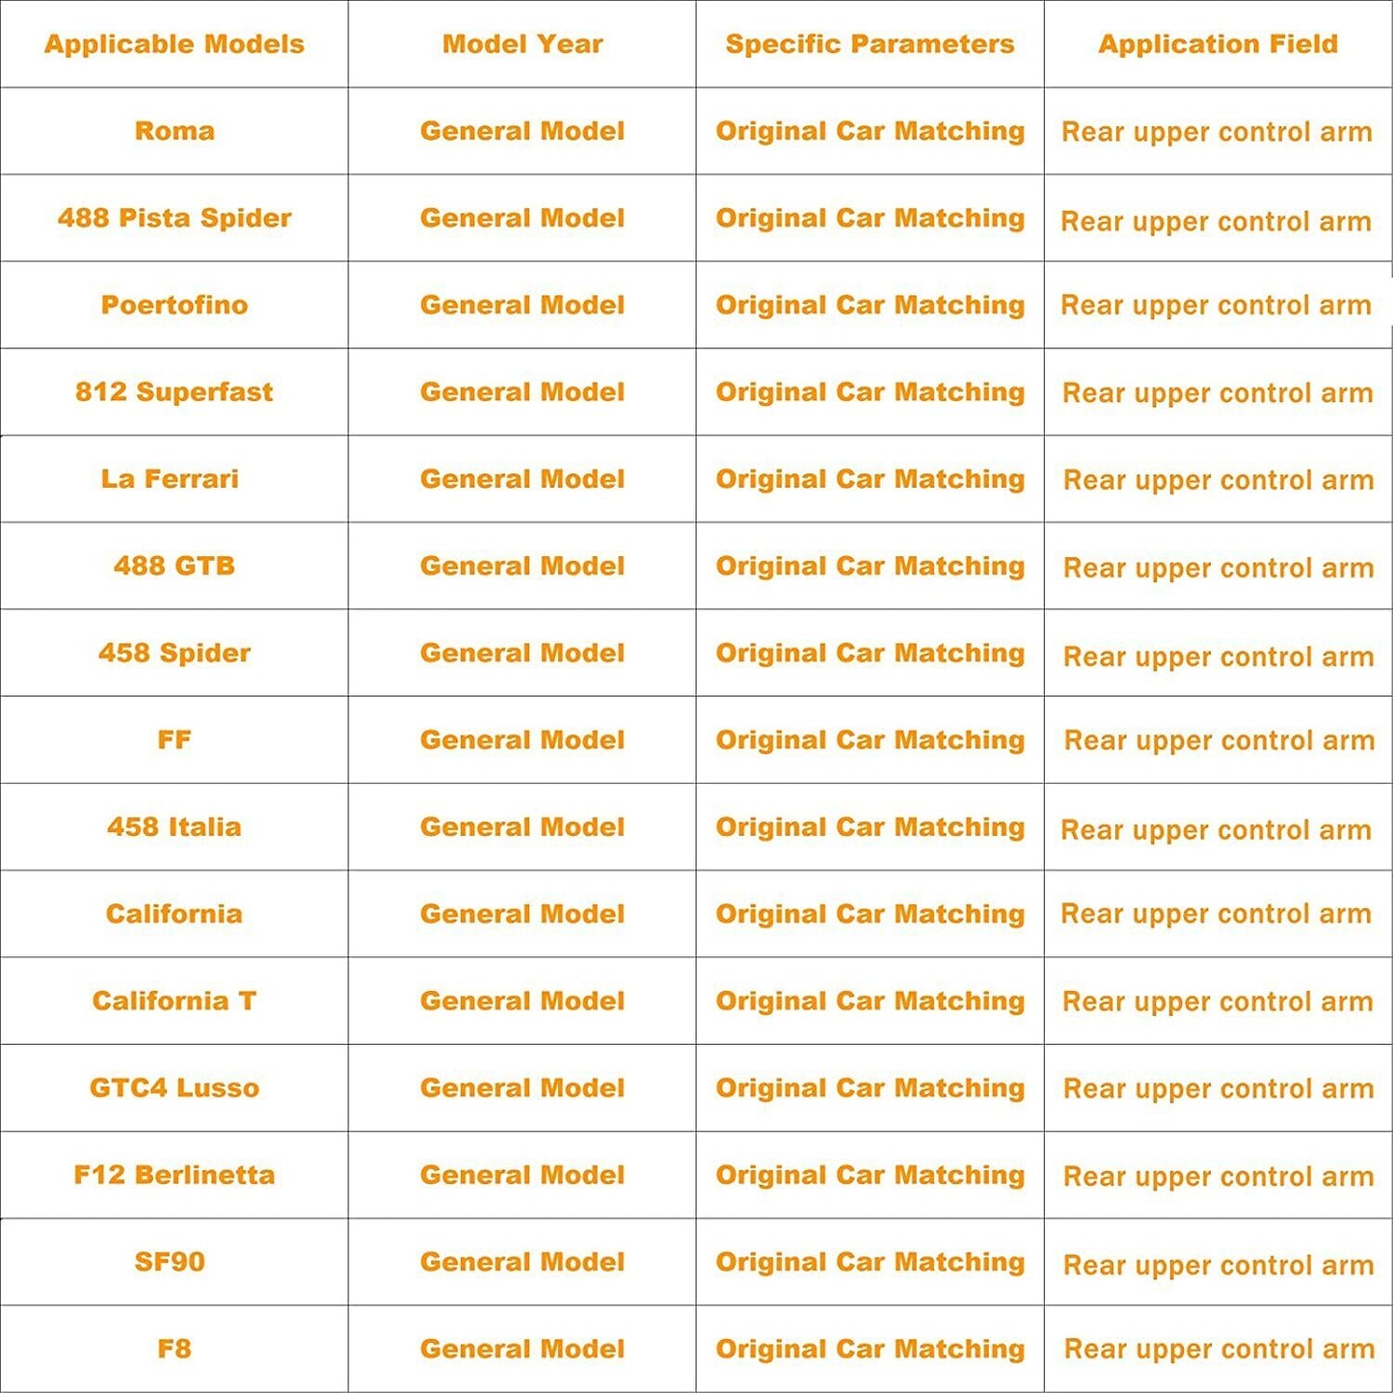Select the Roma model cell
The height and width of the screenshot is (1393, 1393).
pos(174,131)
